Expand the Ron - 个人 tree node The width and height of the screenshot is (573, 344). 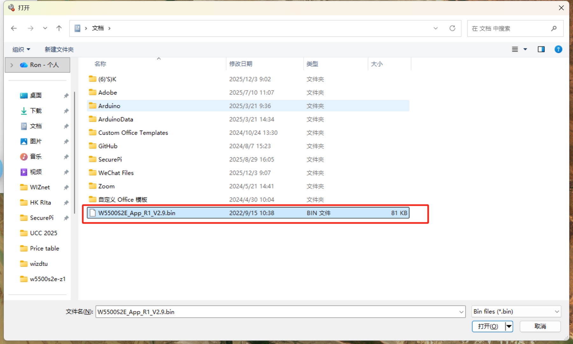tap(12, 65)
